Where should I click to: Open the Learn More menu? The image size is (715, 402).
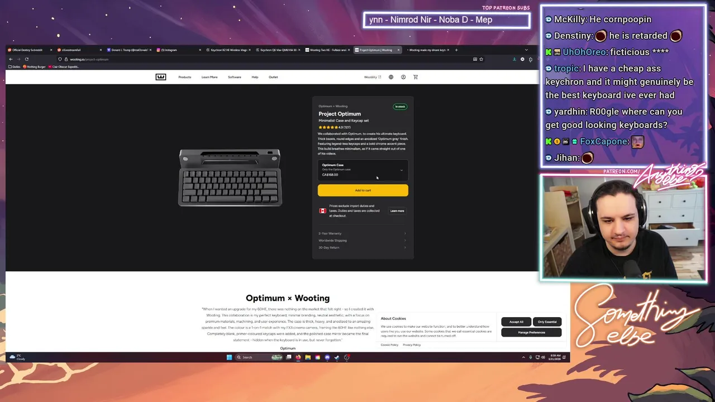209,77
